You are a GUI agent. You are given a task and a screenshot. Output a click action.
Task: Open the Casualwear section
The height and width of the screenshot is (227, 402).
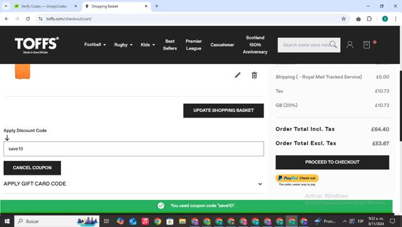click(222, 45)
